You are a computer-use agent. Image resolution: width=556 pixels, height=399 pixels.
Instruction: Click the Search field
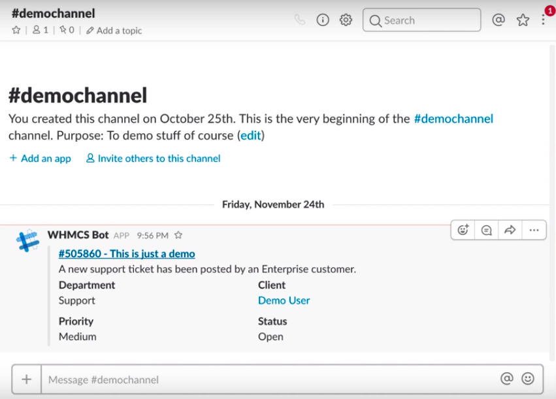[422, 20]
